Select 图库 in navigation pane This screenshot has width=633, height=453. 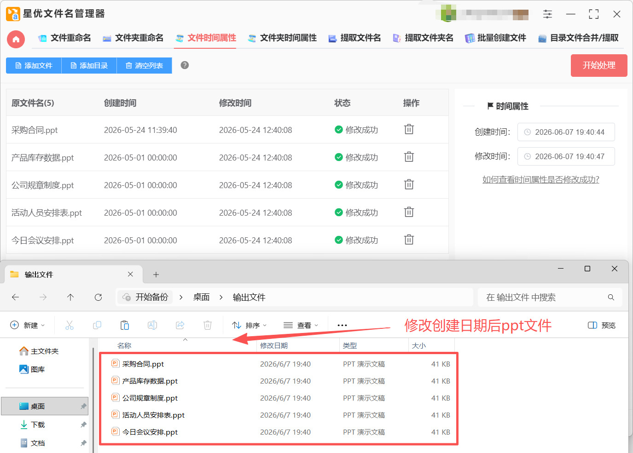point(32,369)
